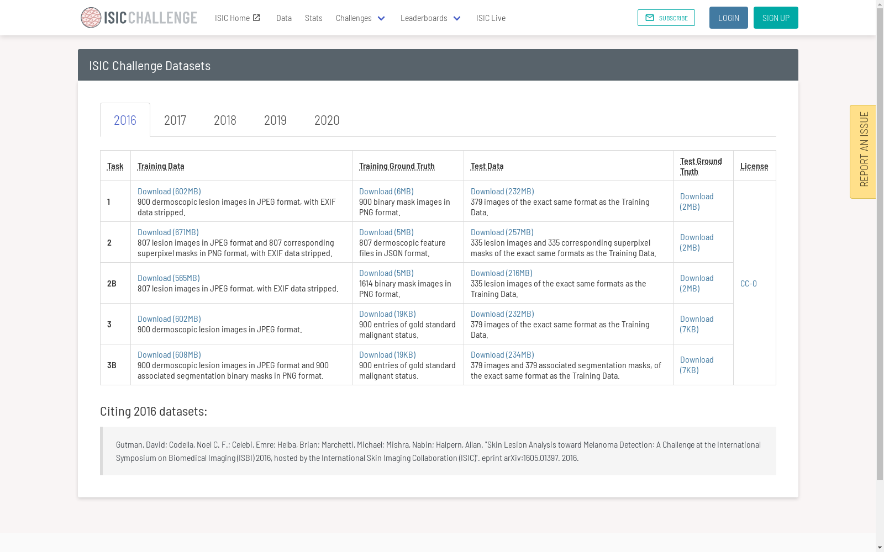Click the Training Ground Truth column header
884x552 pixels.
[397, 166]
